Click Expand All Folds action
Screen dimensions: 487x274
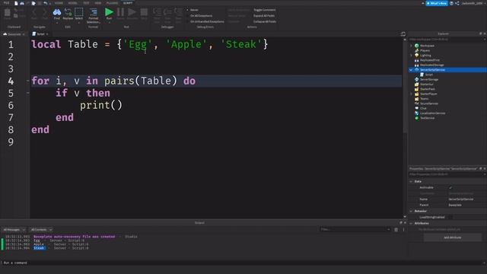[x=264, y=16]
